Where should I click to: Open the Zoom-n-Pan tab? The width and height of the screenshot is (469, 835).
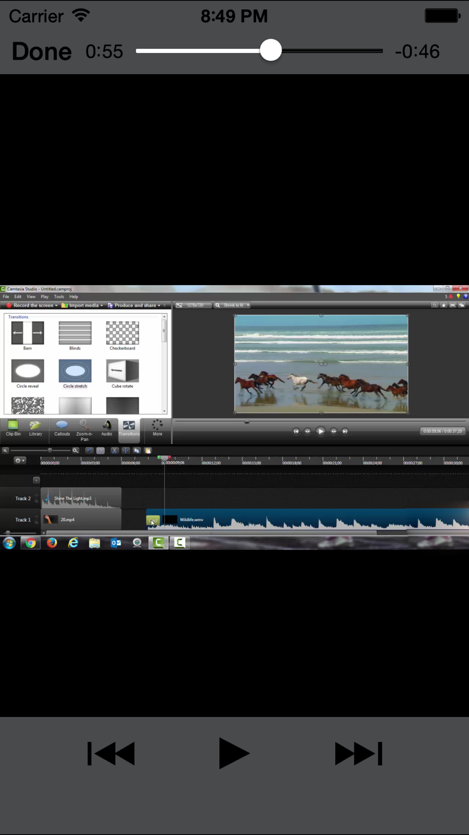coord(84,430)
